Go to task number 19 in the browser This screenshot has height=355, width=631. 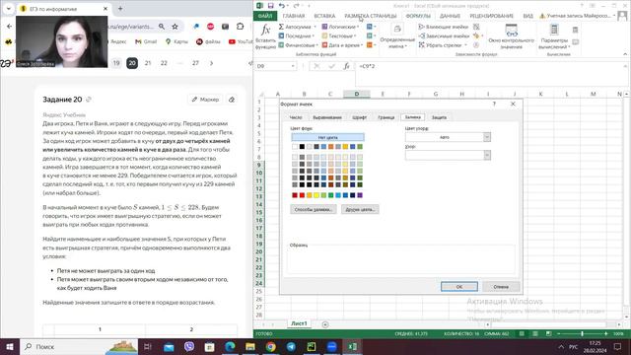point(116,63)
